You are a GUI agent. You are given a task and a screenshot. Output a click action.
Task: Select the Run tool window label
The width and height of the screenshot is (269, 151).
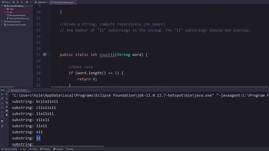pos(3,90)
